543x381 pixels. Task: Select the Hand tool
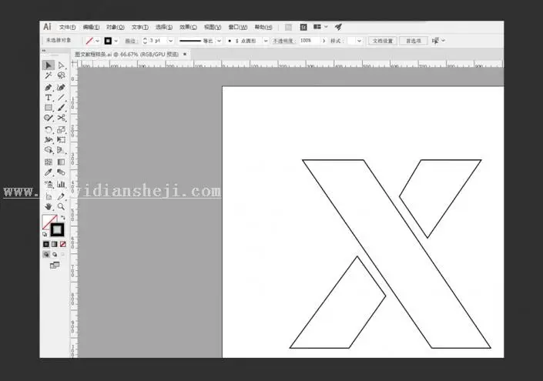tap(48, 206)
